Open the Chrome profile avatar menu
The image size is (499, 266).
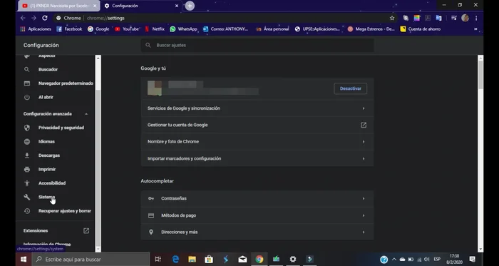[465, 18]
